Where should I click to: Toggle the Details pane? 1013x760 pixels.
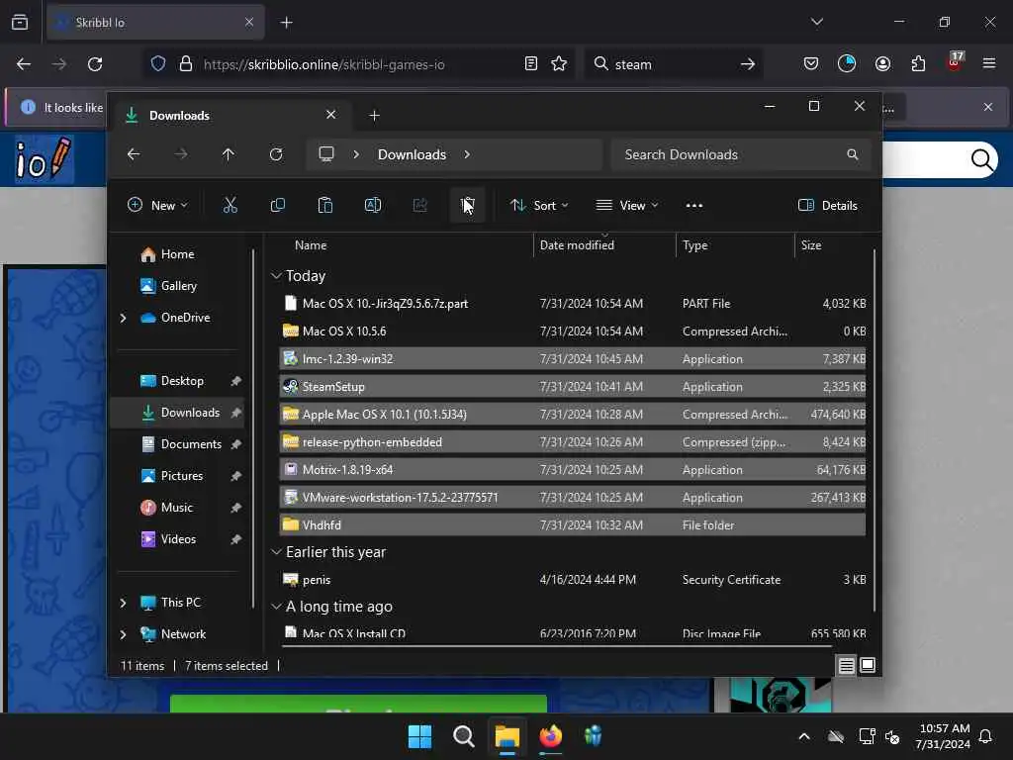click(x=828, y=206)
